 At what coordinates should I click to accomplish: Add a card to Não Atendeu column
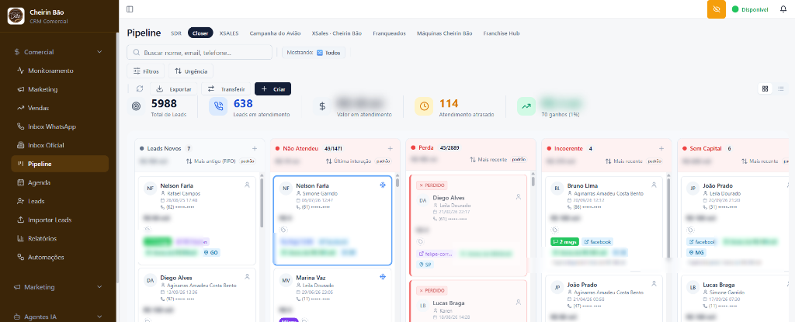pyautogui.click(x=390, y=148)
